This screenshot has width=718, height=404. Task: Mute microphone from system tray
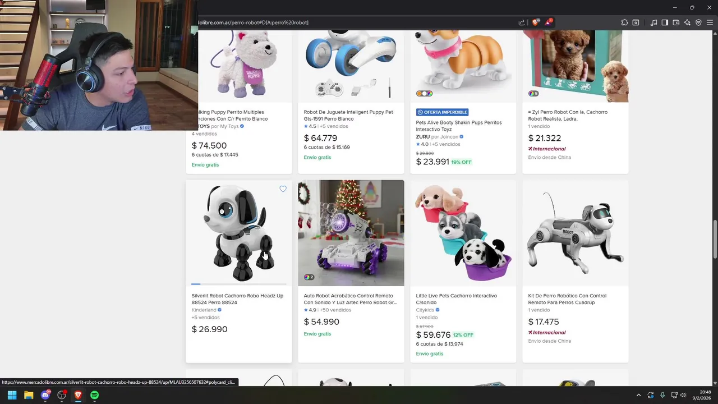tap(662, 395)
